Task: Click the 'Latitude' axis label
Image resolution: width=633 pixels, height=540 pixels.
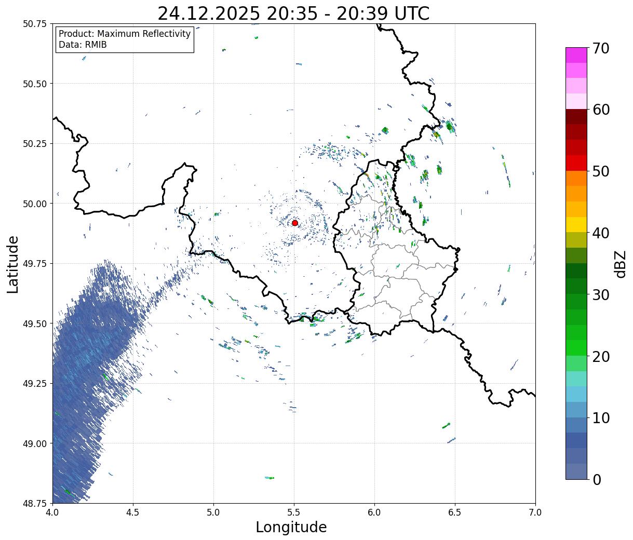Action: tap(13, 264)
